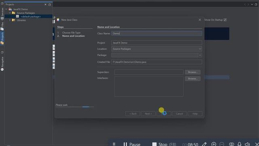Image resolution: width=259 pixels, height=146 pixels.
Task: Collapse the Source Packages tree node
Action: (x=10, y=13)
